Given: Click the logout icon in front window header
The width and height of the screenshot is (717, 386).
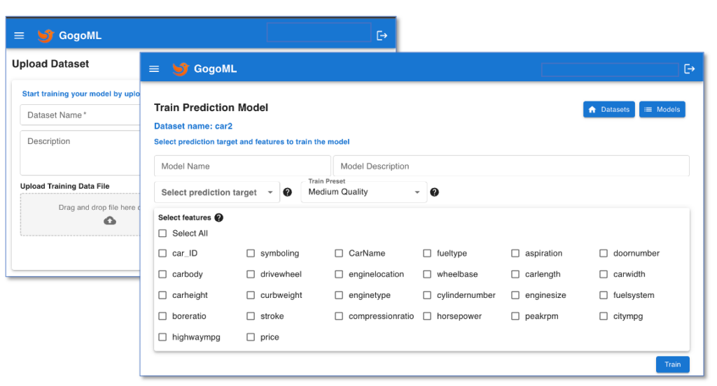Looking at the screenshot, I should [x=690, y=69].
